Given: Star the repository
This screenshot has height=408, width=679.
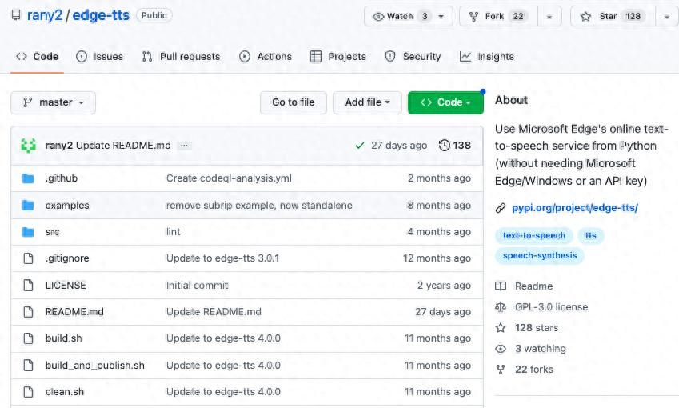Looking at the screenshot, I should (x=613, y=17).
